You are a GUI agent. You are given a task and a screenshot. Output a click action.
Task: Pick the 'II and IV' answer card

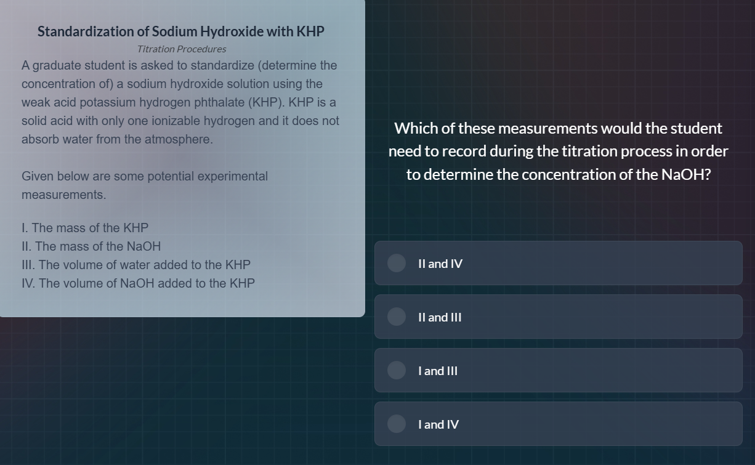[x=558, y=263]
